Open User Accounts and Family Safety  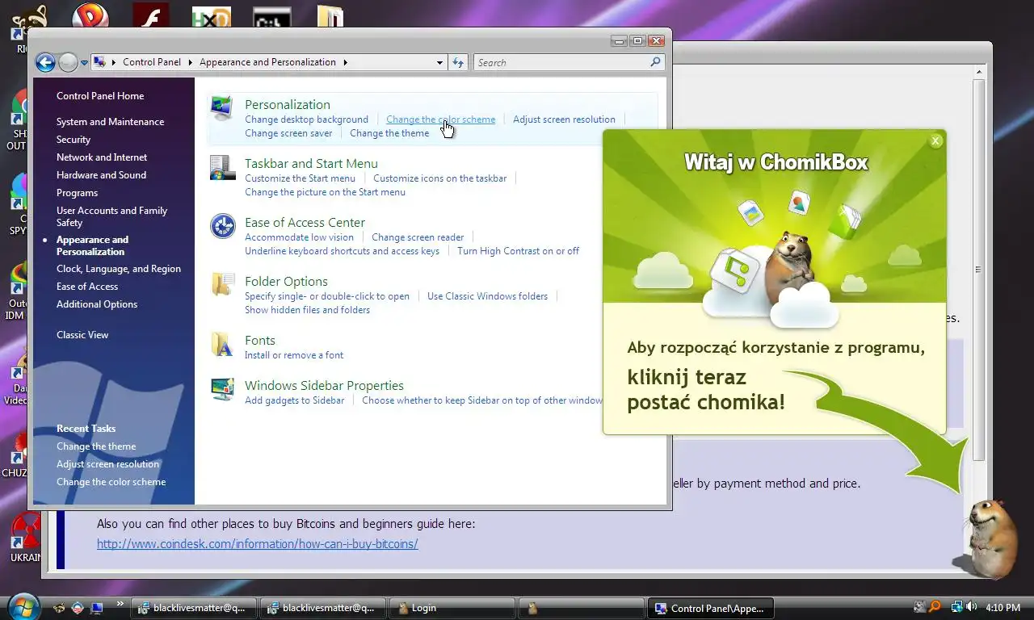click(x=111, y=216)
